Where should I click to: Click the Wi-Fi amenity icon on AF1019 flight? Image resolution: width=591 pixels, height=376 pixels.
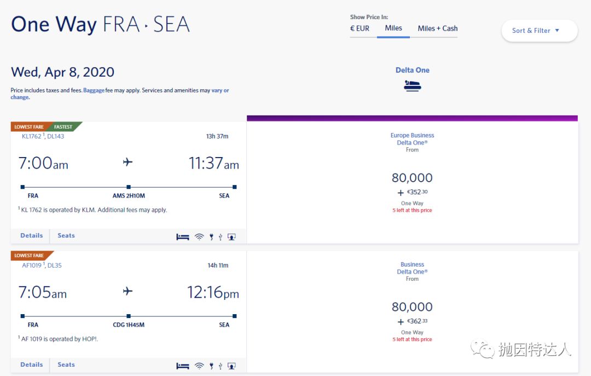coord(199,366)
